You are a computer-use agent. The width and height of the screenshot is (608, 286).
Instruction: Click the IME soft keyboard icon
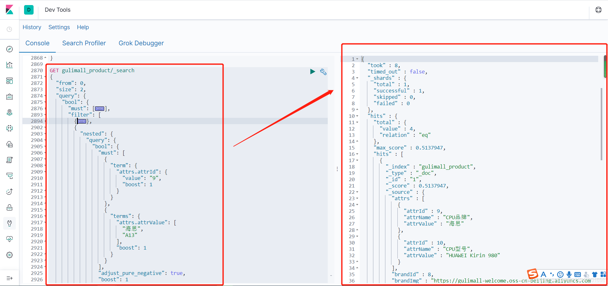[578, 275]
